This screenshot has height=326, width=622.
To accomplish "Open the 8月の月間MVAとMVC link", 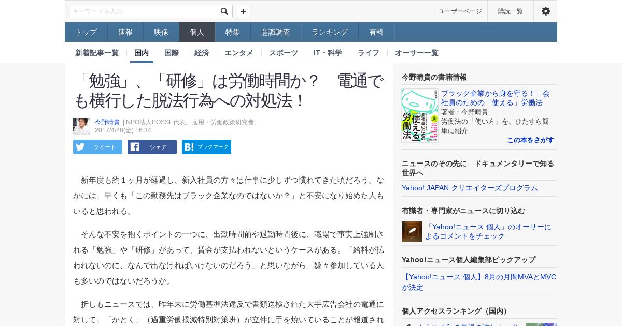I will pyautogui.click(x=479, y=282).
